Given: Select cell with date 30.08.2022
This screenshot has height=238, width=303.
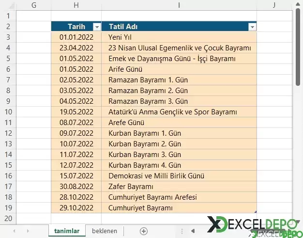Looking at the screenshot, I should (x=76, y=186).
